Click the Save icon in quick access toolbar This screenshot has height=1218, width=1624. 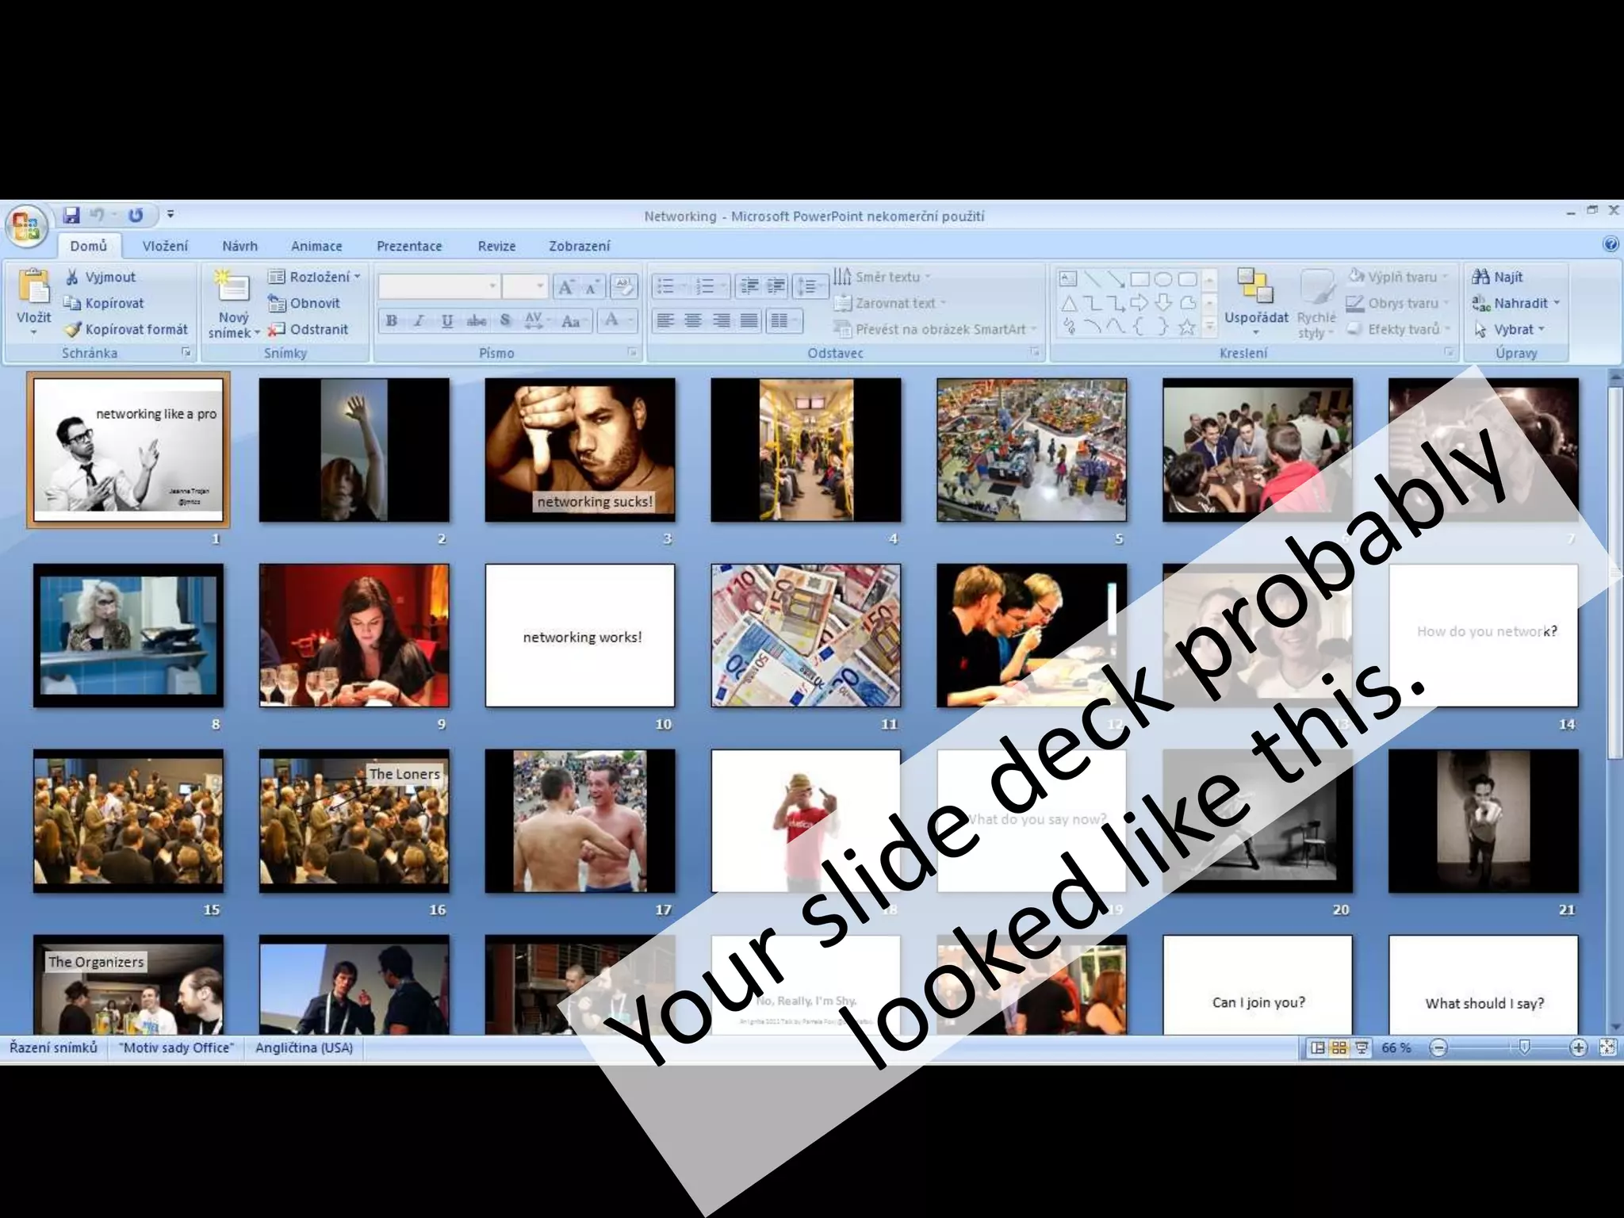[x=71, y=215]
